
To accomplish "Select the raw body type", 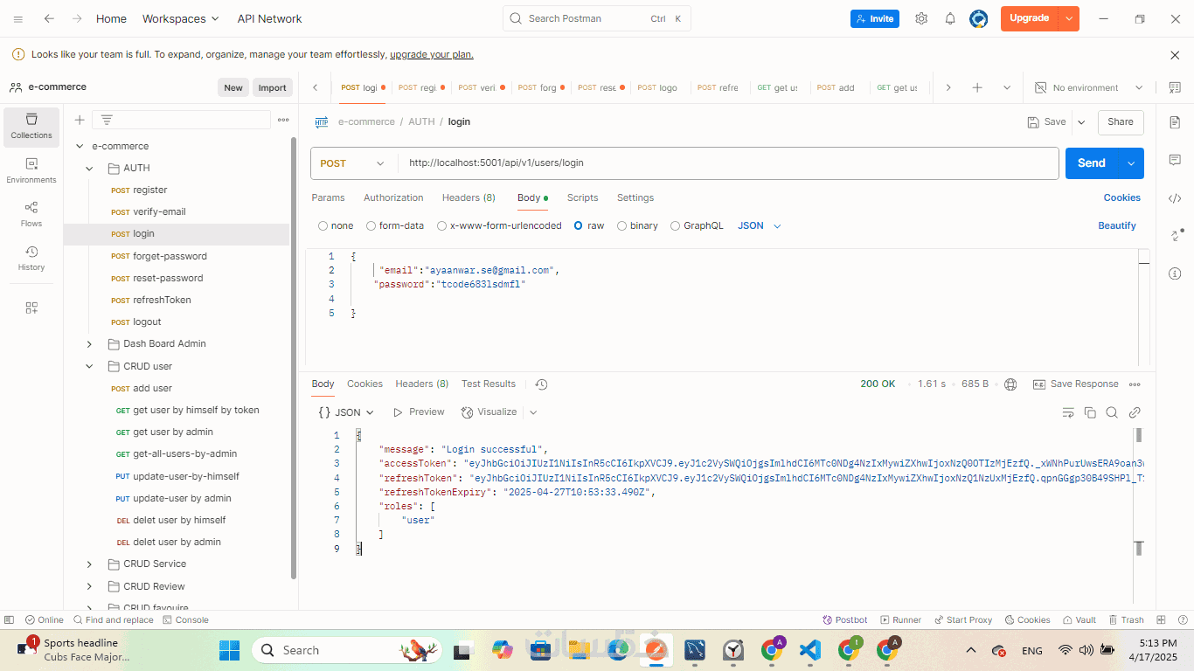I will [589, 225].
